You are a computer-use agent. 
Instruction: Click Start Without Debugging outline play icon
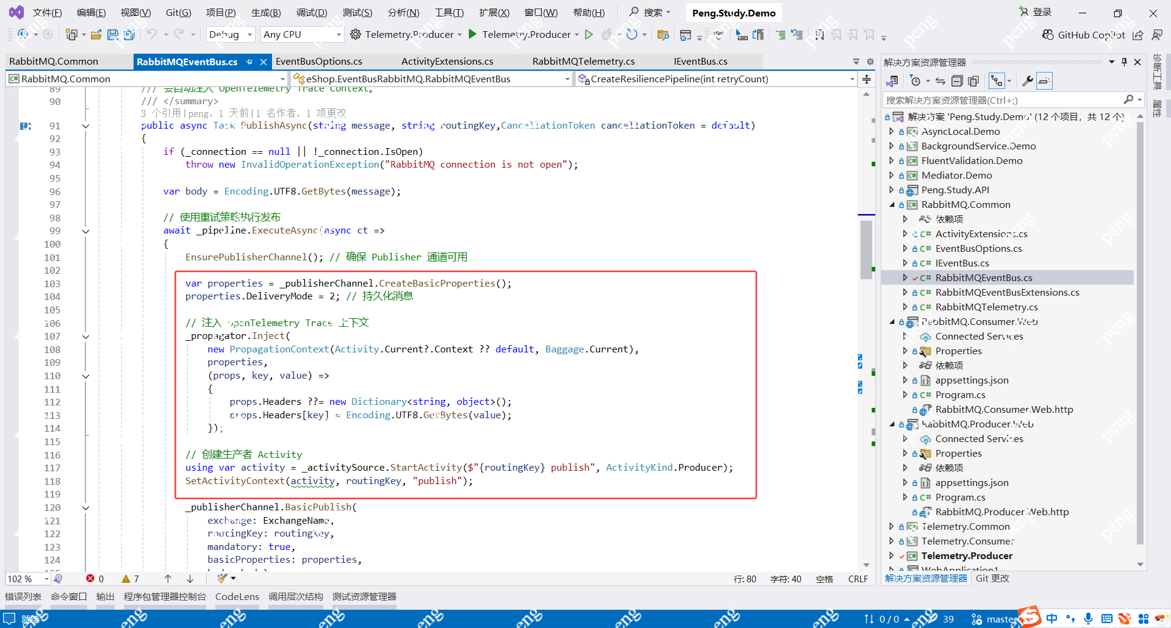[x=589, y=34]
